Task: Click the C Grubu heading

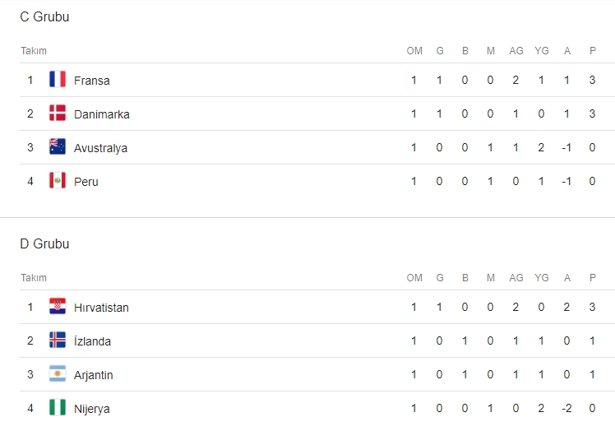Action: pos(44,16)
